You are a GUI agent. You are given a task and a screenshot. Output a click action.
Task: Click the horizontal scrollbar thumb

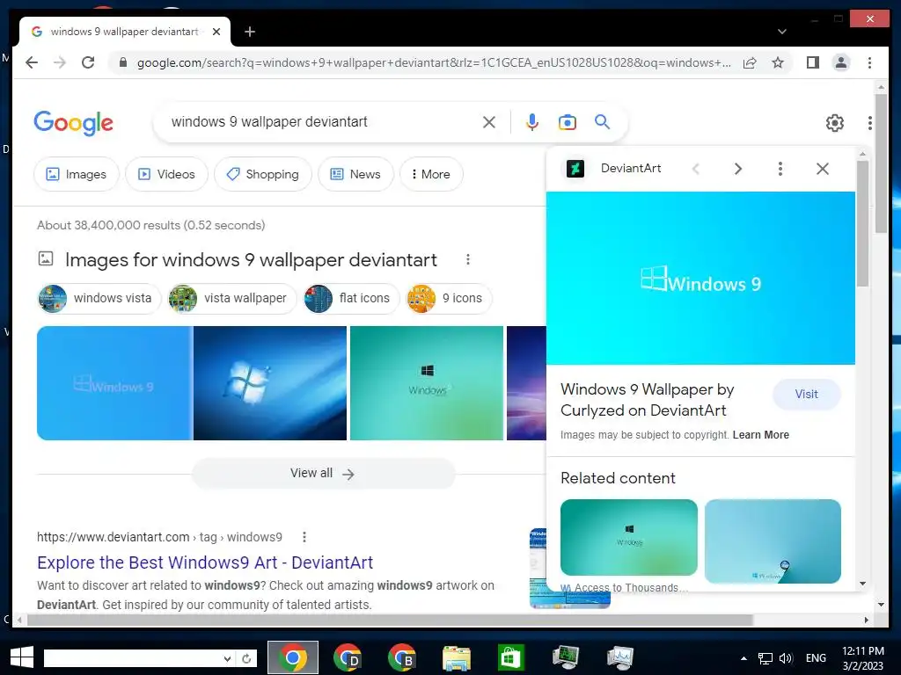(390, 620)
